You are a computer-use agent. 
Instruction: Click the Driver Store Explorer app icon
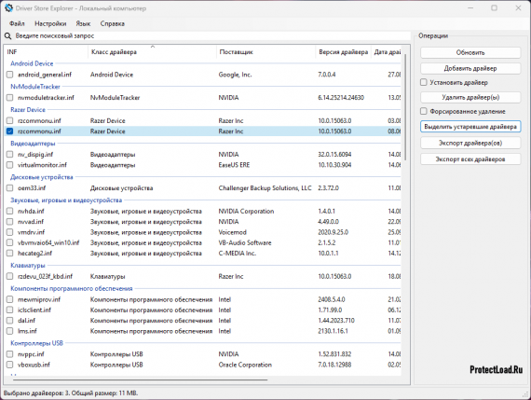[8, 7]
